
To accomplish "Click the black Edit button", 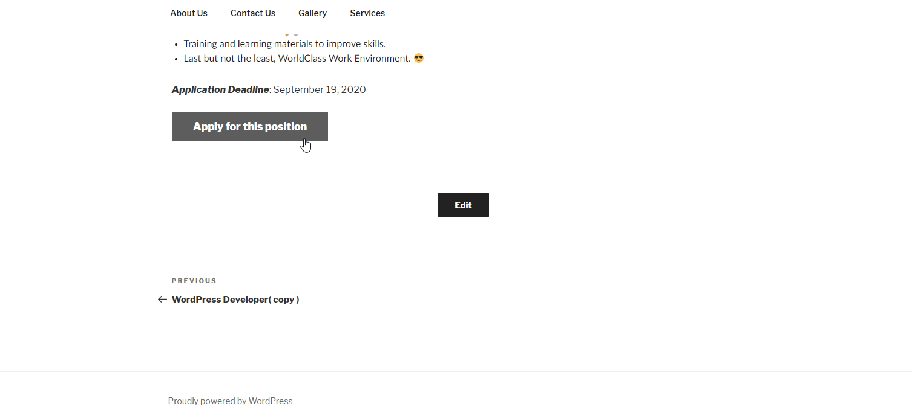I will click(x=464, y=205).
